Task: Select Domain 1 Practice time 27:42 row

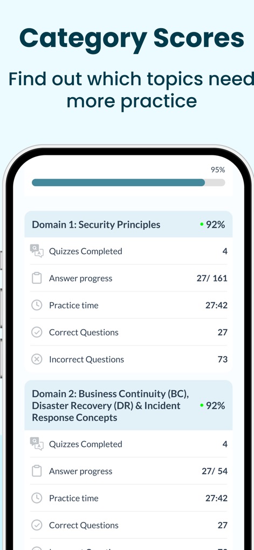Action: click(x=128, y=305)
